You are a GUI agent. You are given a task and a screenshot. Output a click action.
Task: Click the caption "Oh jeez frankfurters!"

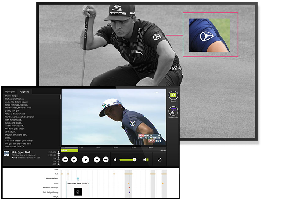coord(15,114)
